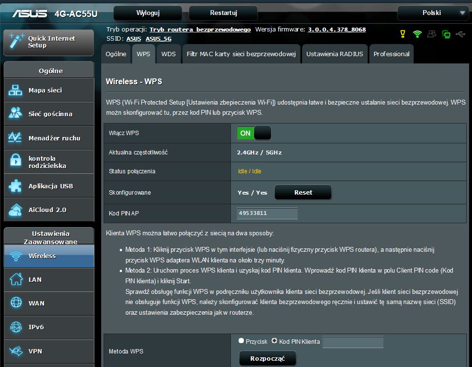Open AiCloud 2.0 menu item
This screenshot has width=472, height=367.
pyautogui.click(x=49, y=210)
